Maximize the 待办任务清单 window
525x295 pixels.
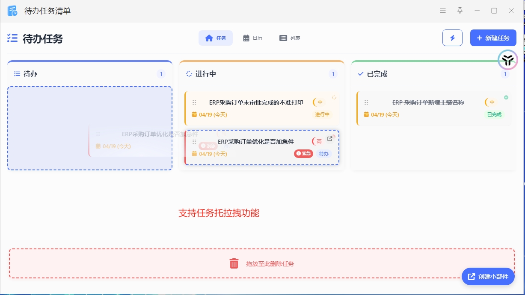494,11
